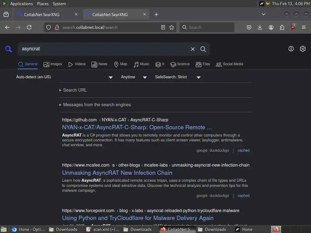Screen dimensions: 311x233
Task: Open the Pocket save icon
Action: (249, 27)
